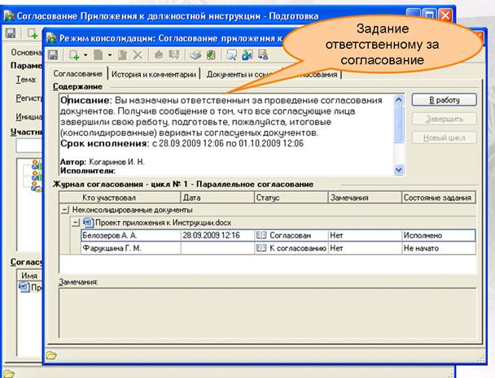Click the Имя column header in the back window

(x=29, y=276)
